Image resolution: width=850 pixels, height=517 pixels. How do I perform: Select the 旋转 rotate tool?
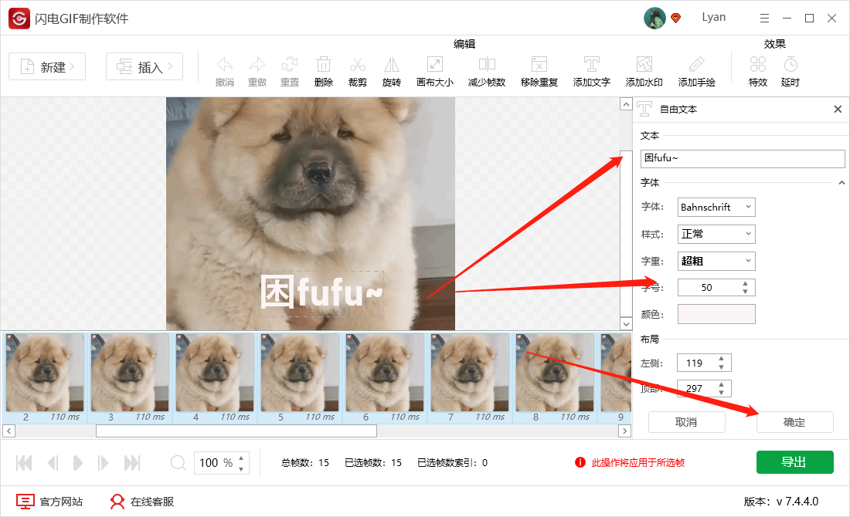391,69
